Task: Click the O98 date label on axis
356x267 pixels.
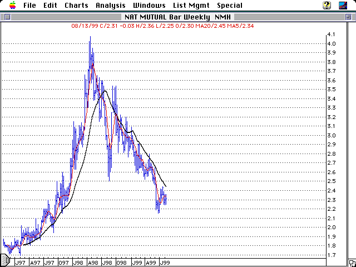Action: (x=121, y=263)
